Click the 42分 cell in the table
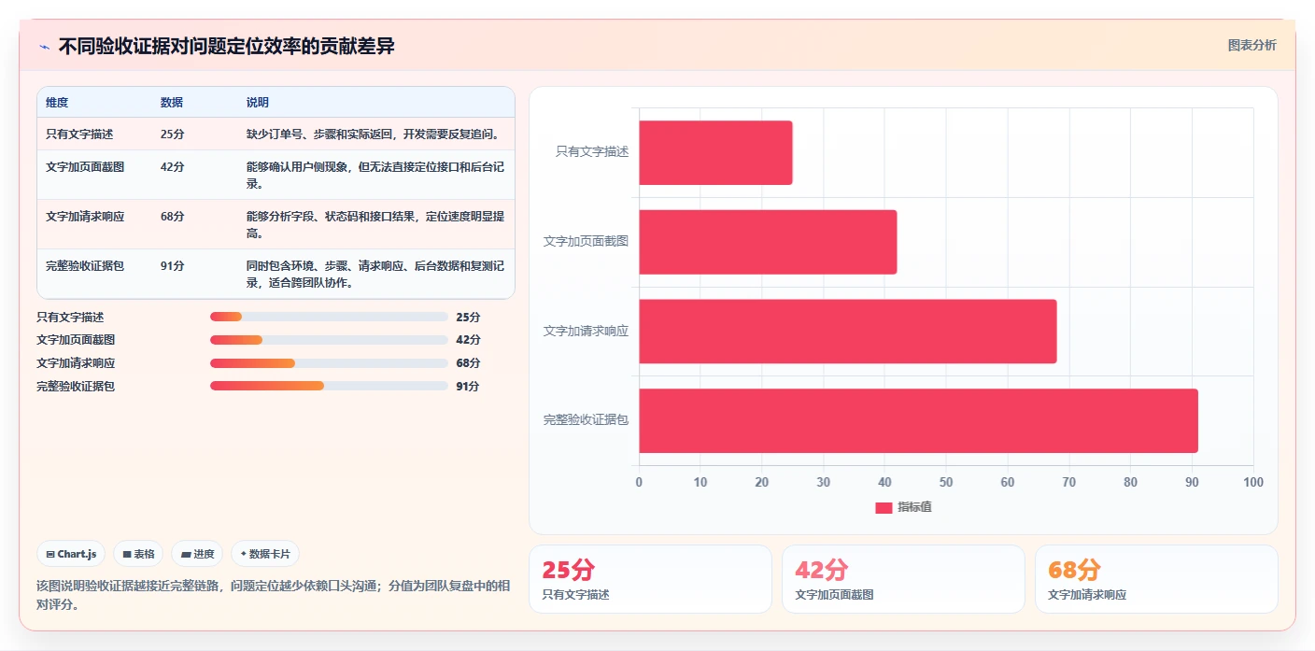This screenshot has height=651, width=1315. [172, 167]
